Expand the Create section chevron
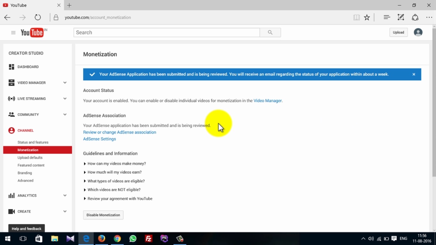 (x=65, y=212)
